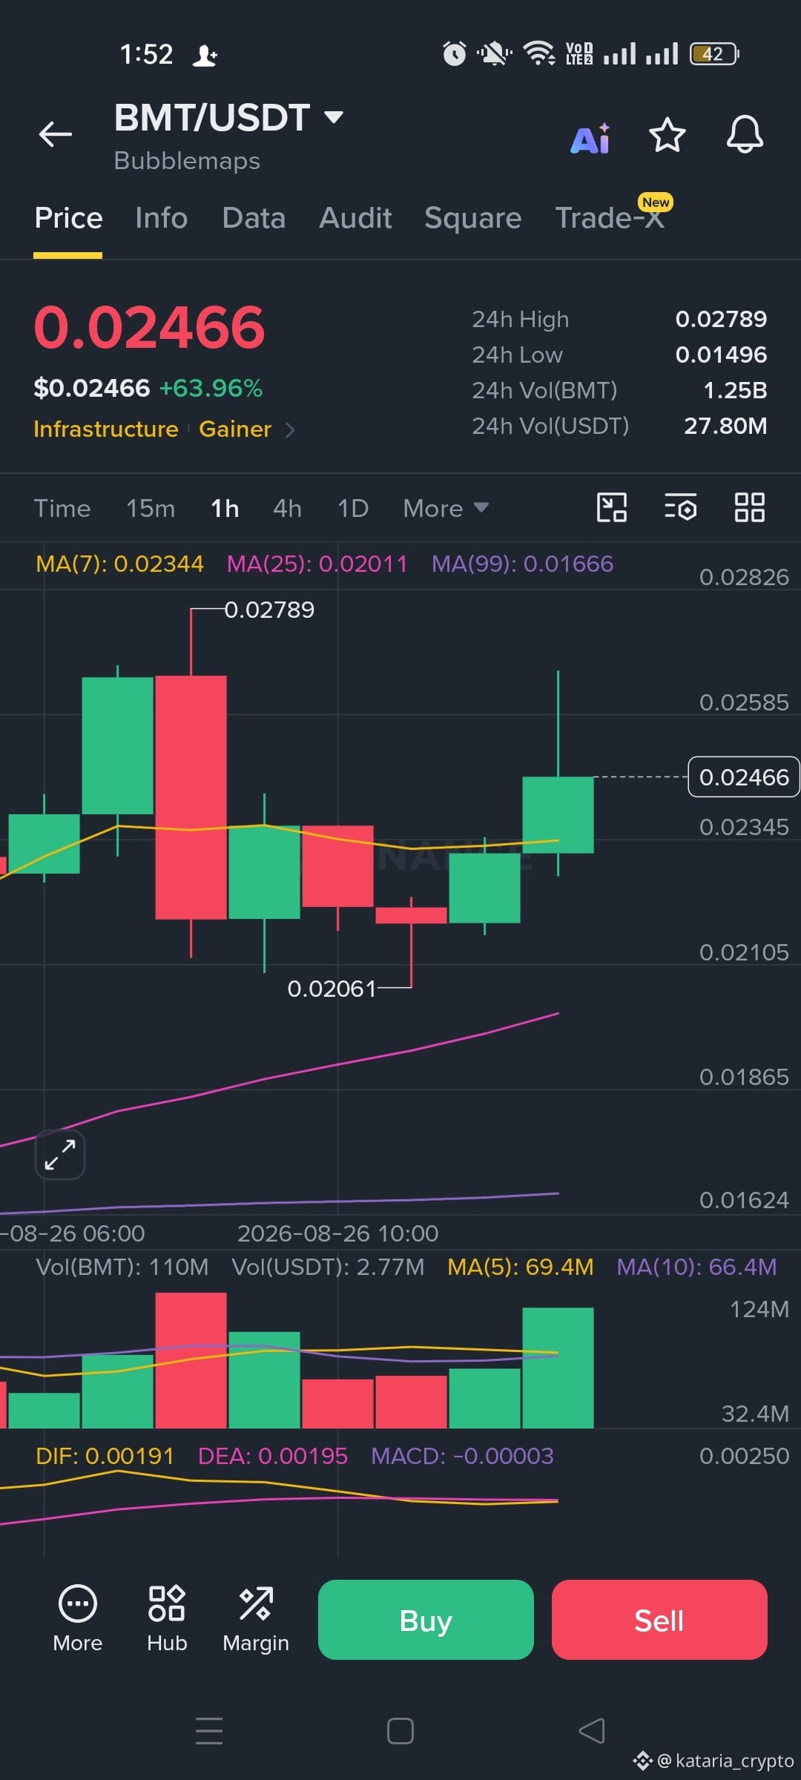The image size is (801, 1780).
Task: Tap the red Sell button
Action: point(659,1620)
